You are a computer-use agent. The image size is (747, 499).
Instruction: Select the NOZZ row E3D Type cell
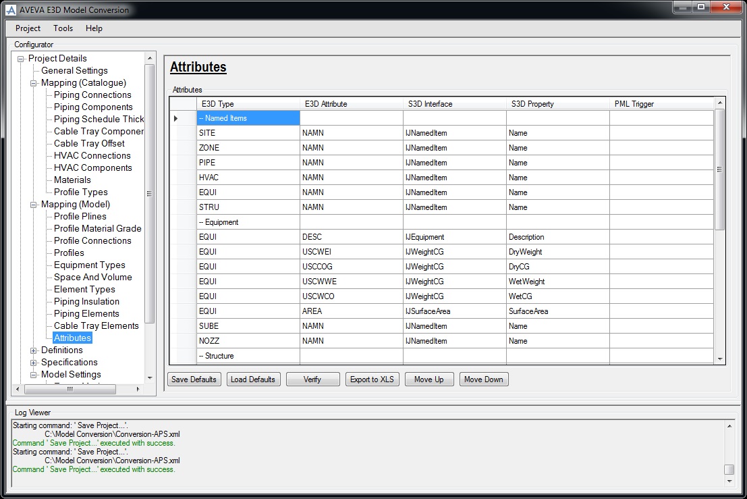click(x=248, y=341)
